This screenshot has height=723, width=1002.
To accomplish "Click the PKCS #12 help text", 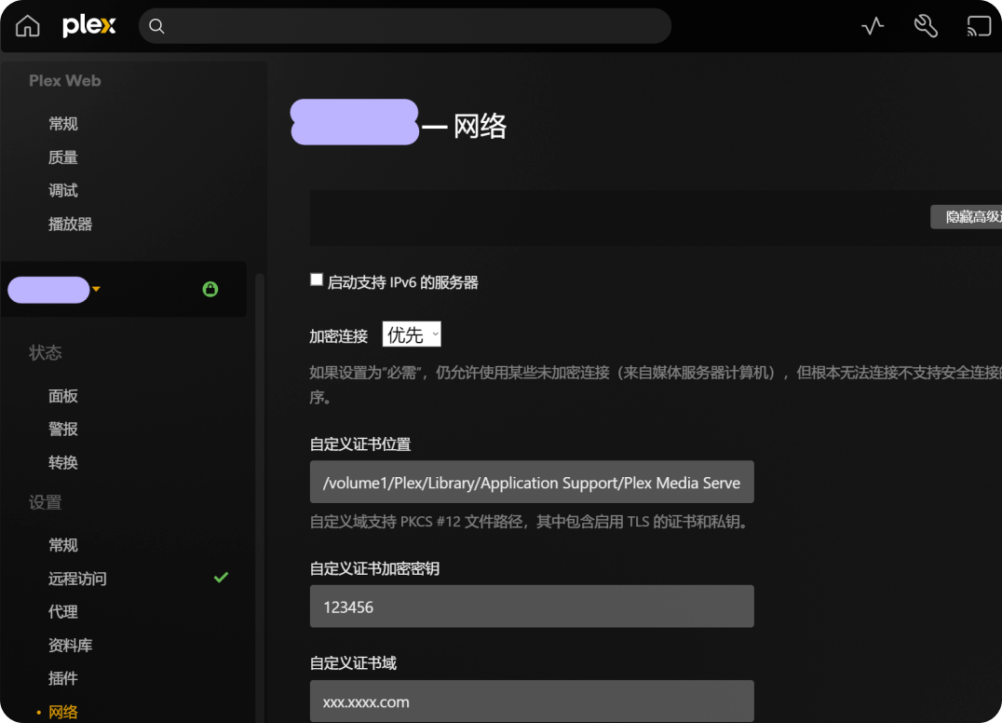I will pos(531,522).
